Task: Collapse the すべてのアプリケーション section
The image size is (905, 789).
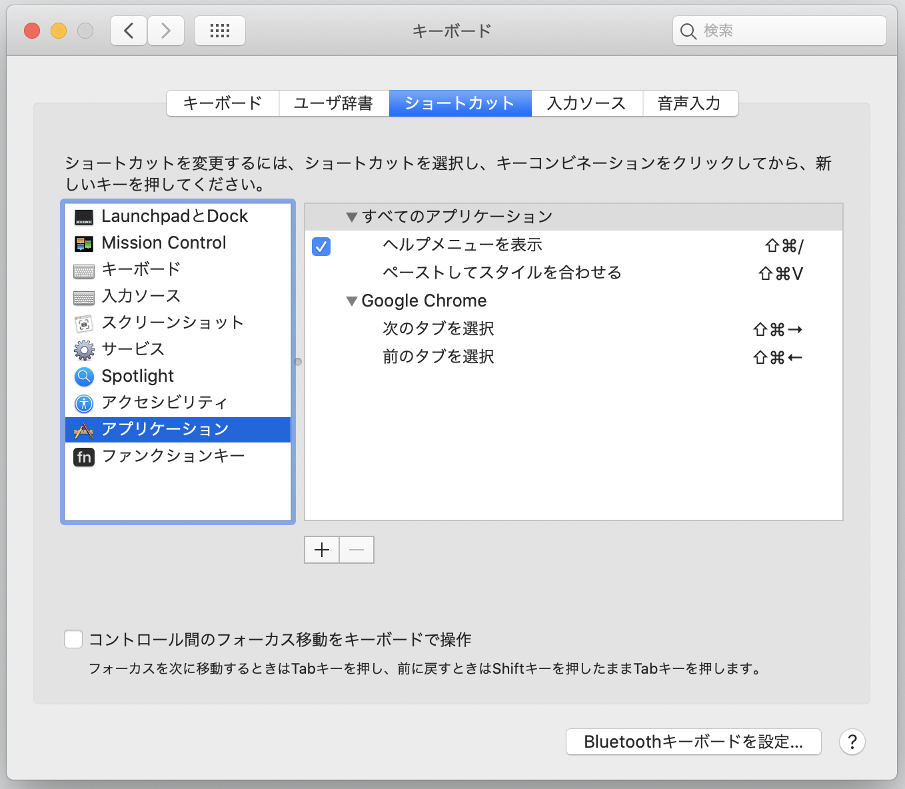Action: coord(352,216)
